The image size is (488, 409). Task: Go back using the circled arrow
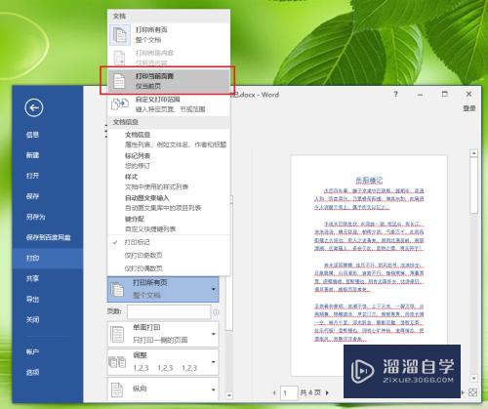pos(34,107)
